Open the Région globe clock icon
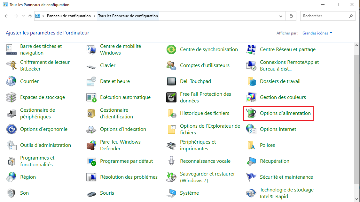 click(11, 177)
